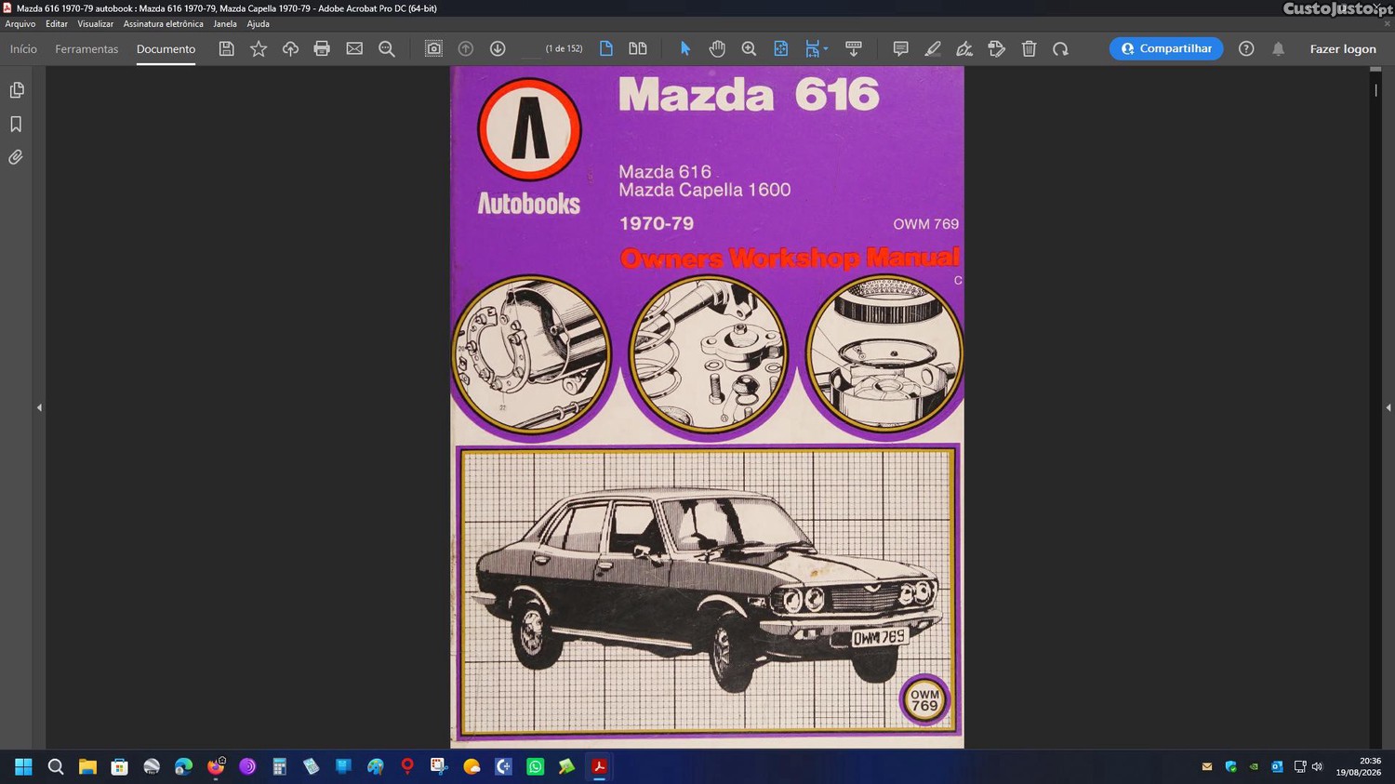Open the Arquivo menu

tap(20, 24)
